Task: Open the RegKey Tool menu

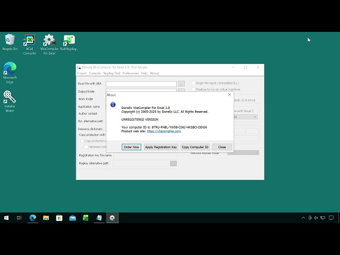Action: click(112, 73)
